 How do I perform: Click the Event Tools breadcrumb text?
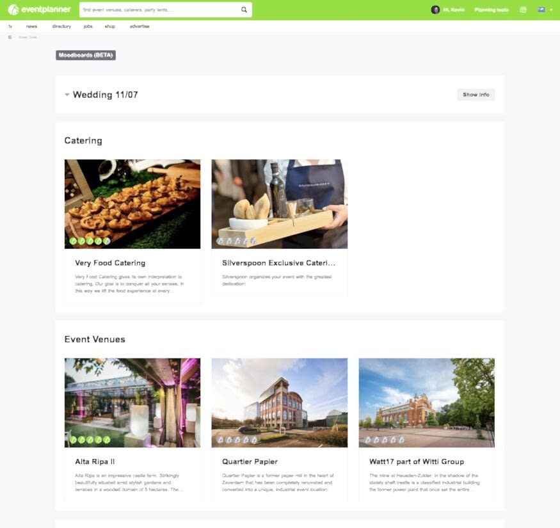pyautogui.click(x=28, y=37)
